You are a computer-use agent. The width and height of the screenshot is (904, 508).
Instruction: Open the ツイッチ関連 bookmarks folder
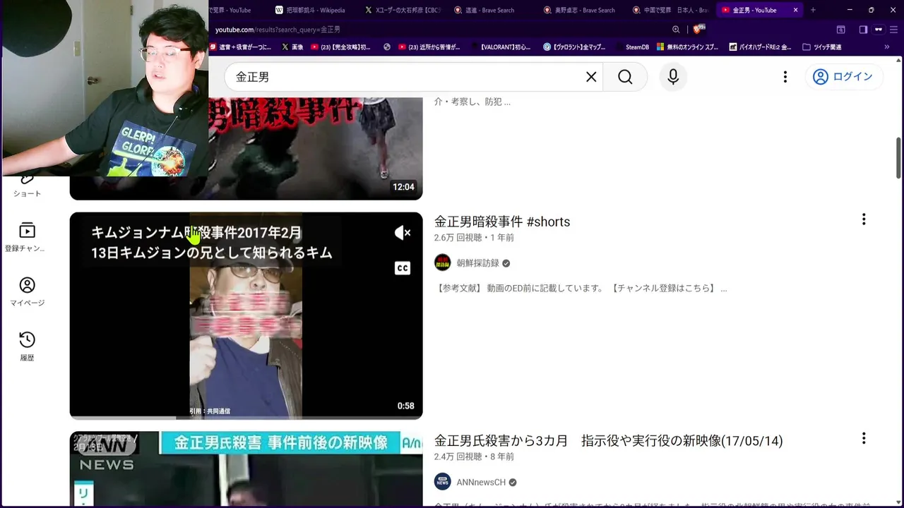point(822,47)
